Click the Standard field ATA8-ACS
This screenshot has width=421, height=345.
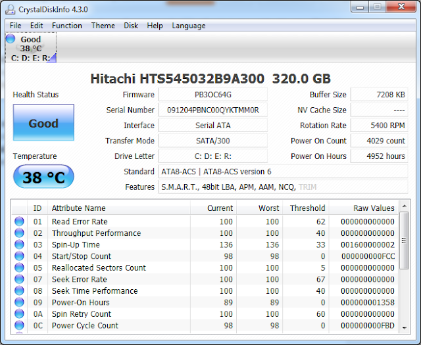(284, 172)
